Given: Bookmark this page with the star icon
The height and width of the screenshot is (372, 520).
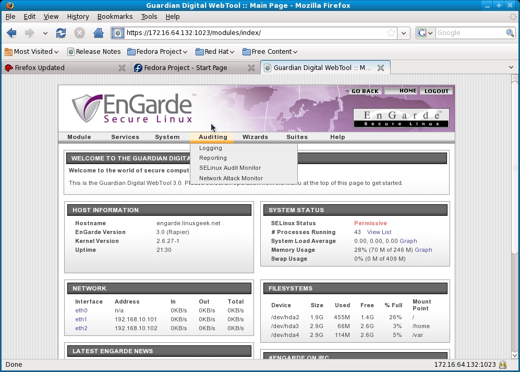Looking at the screenshot, I should point(391,33).
